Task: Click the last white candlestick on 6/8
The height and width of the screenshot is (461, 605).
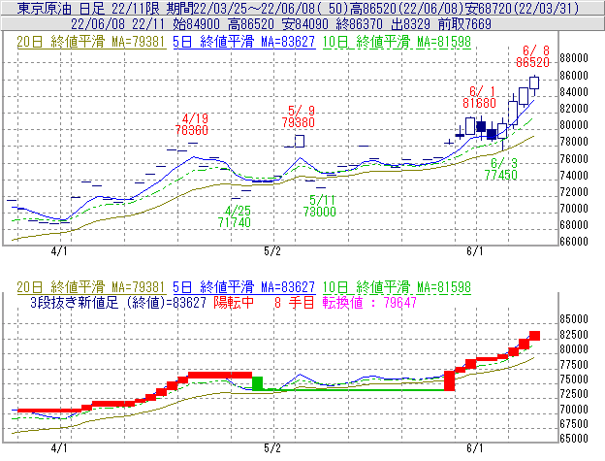Action: (x=534, y=82)
